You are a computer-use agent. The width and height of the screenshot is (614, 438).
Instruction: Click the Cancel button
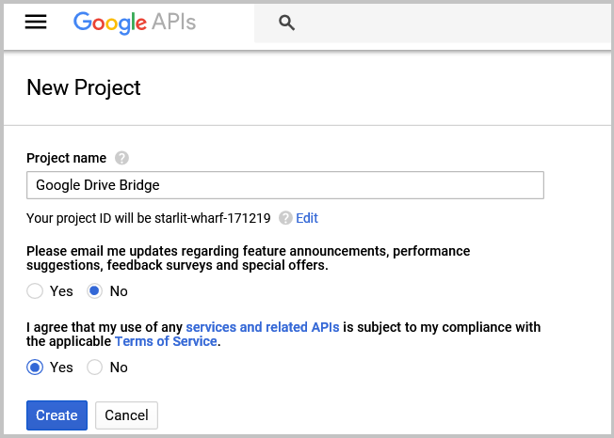coord(126,415)
